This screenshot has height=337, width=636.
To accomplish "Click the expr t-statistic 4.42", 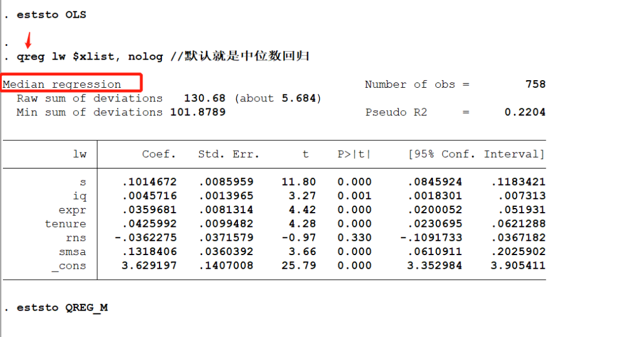I will coord(302,210).
